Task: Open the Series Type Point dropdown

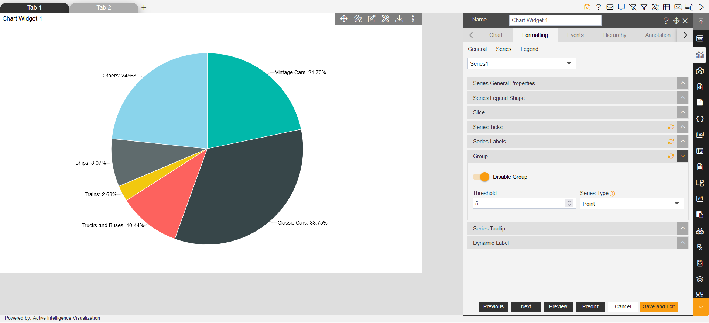Action: click(631, 204)
